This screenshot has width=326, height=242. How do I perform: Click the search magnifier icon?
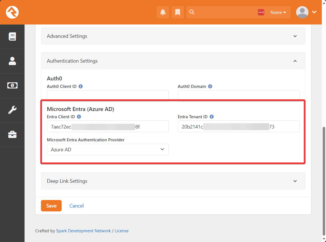[x=192, y=12]
